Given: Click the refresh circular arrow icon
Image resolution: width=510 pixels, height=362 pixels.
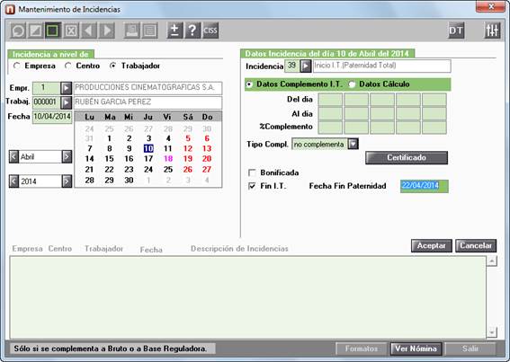Looking at the screenshot, I should click(18, 31).
